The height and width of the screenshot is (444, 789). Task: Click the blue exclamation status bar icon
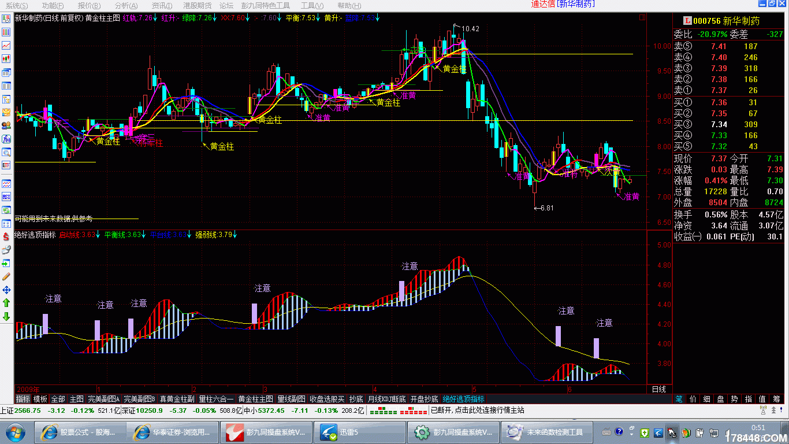pyautogui.click(x=783, y=410)
